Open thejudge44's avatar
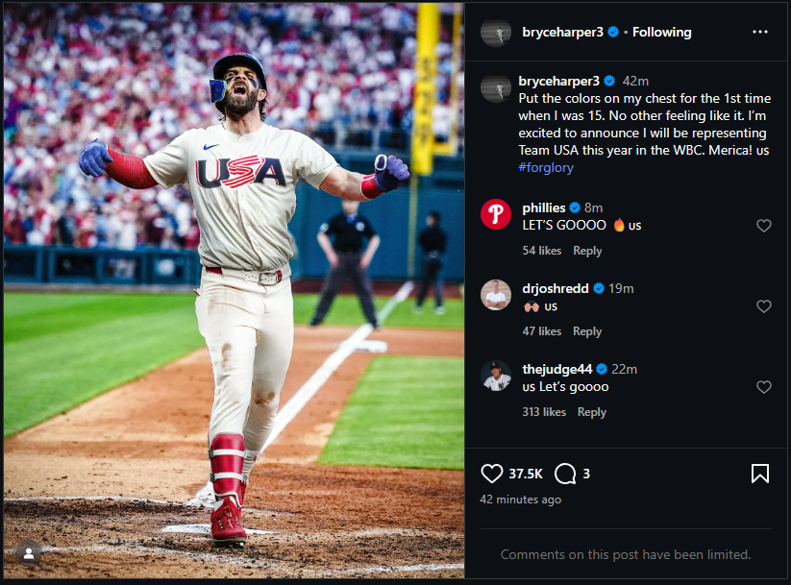791x585 pixels. click(496, 376)
